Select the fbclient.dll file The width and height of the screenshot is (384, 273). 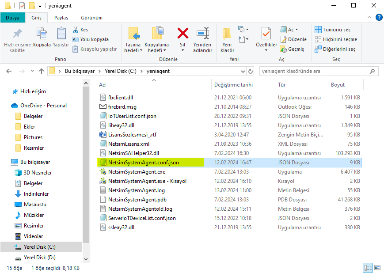121,98
